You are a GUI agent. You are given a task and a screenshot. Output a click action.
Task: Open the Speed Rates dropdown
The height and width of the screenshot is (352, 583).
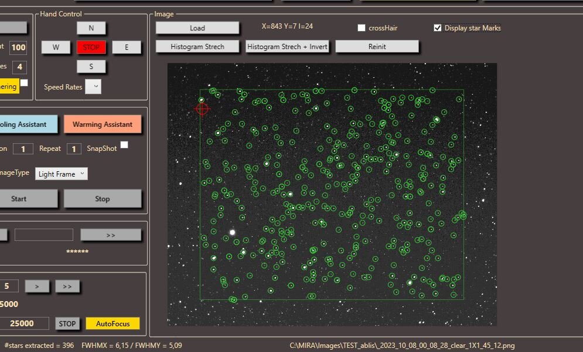coord(93,87)
